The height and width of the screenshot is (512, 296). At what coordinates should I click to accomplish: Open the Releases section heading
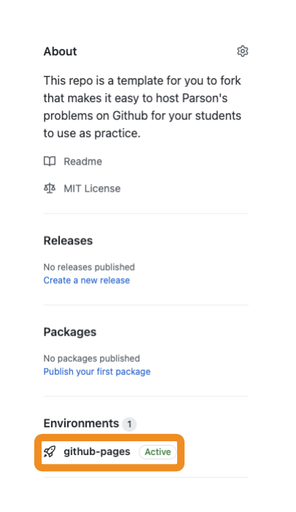[x=69, y=241]
